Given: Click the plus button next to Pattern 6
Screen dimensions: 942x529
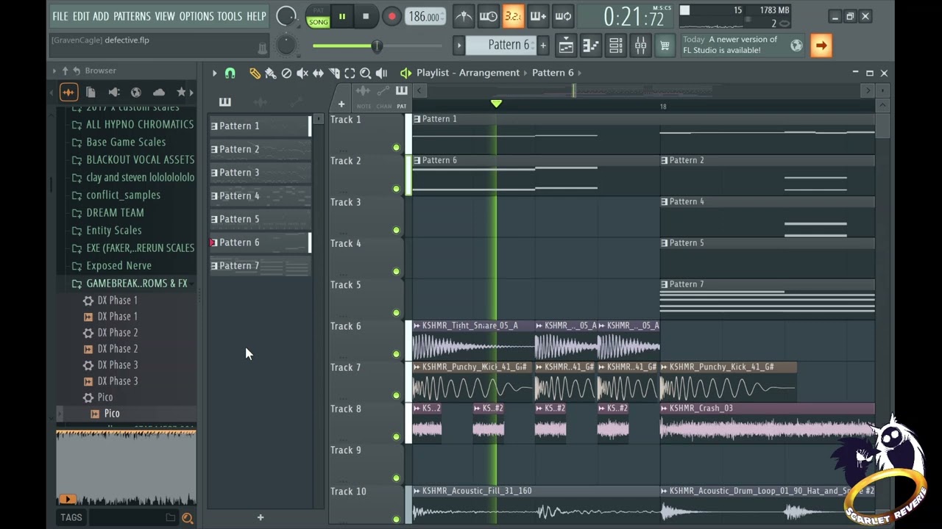Looking at the screenshot, I should [x=543, y=46].
